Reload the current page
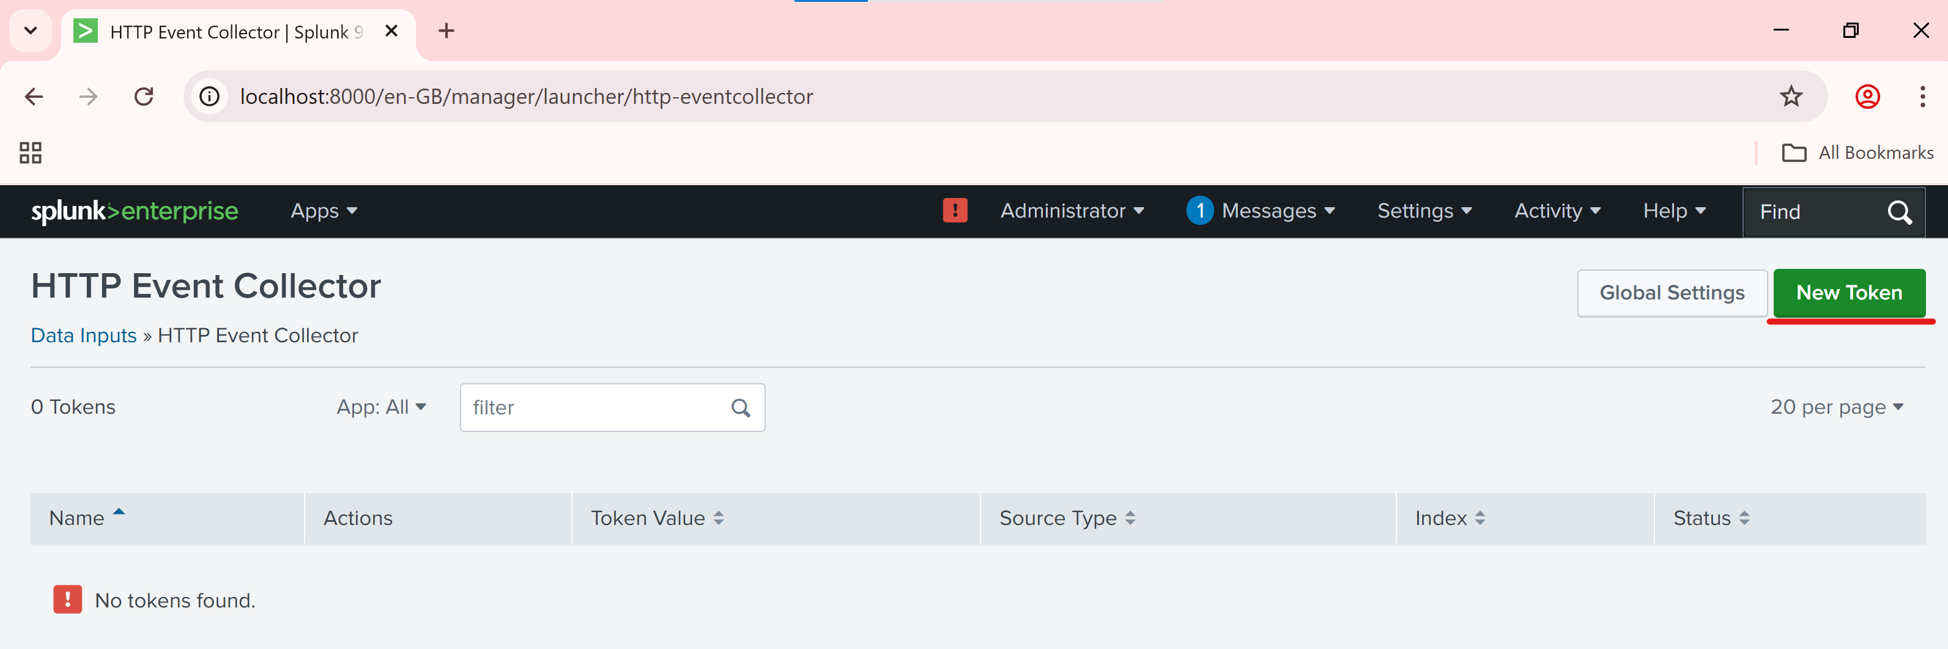The width and height of the screenshot is (1948, 649). point(144,97)
